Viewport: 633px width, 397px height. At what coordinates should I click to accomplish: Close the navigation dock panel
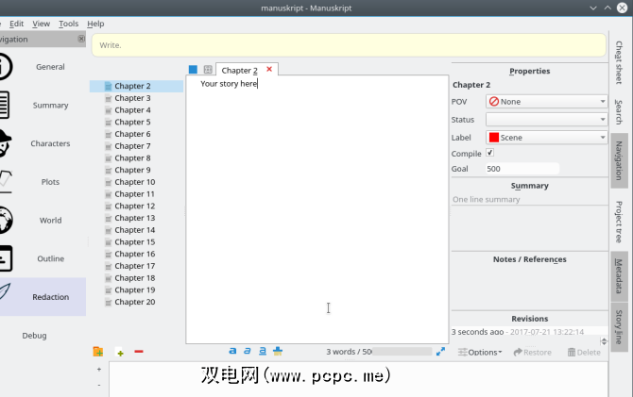coord(81,39)
